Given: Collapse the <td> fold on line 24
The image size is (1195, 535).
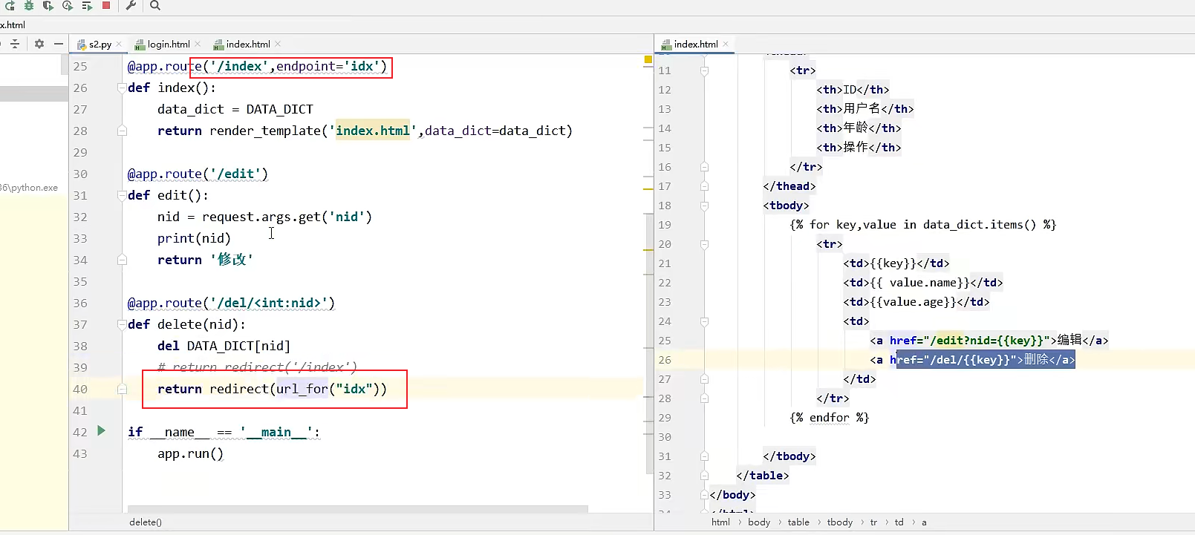Looking at the screenshot, I should [704, 321].
